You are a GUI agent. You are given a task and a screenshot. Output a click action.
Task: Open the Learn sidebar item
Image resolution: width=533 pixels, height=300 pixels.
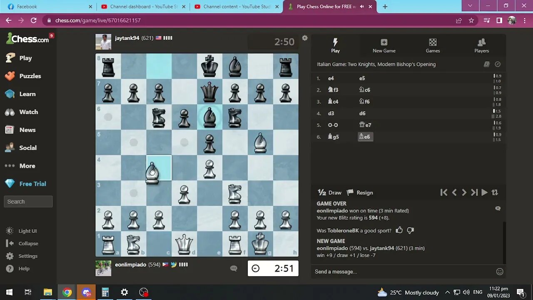[x=20, y=94]
